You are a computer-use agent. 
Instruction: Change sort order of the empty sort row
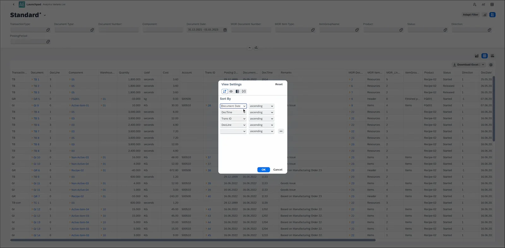(261, 131)
